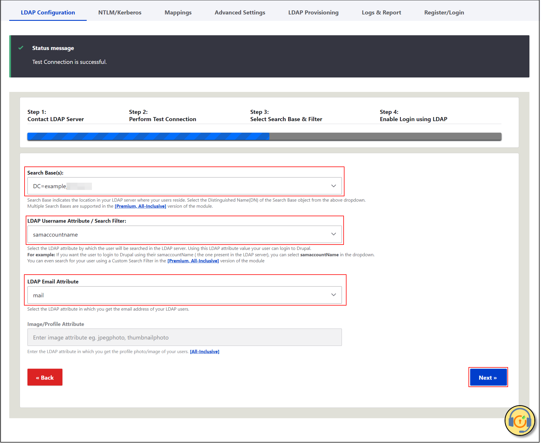Open the Mappings tab
The height and width of the screenshot is (444, 541).
pyautogui.click(x=178, y=12)
